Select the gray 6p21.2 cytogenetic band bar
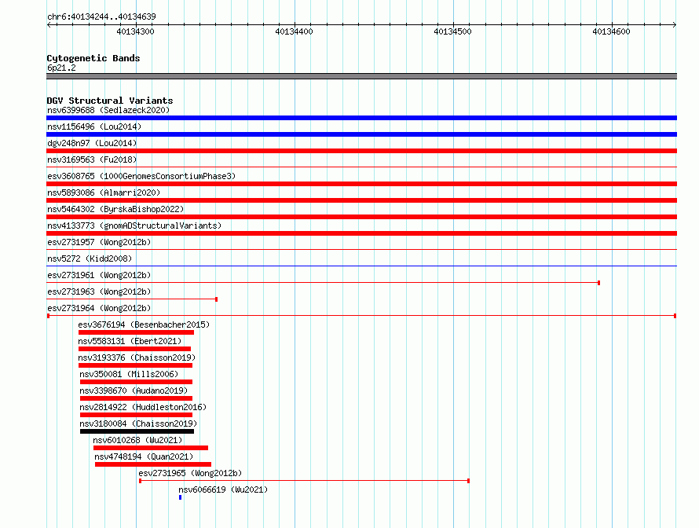 point(361,76)
